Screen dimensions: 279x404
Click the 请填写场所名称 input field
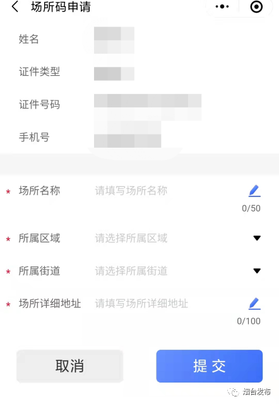pyautogui.click(x=131, y=191)
